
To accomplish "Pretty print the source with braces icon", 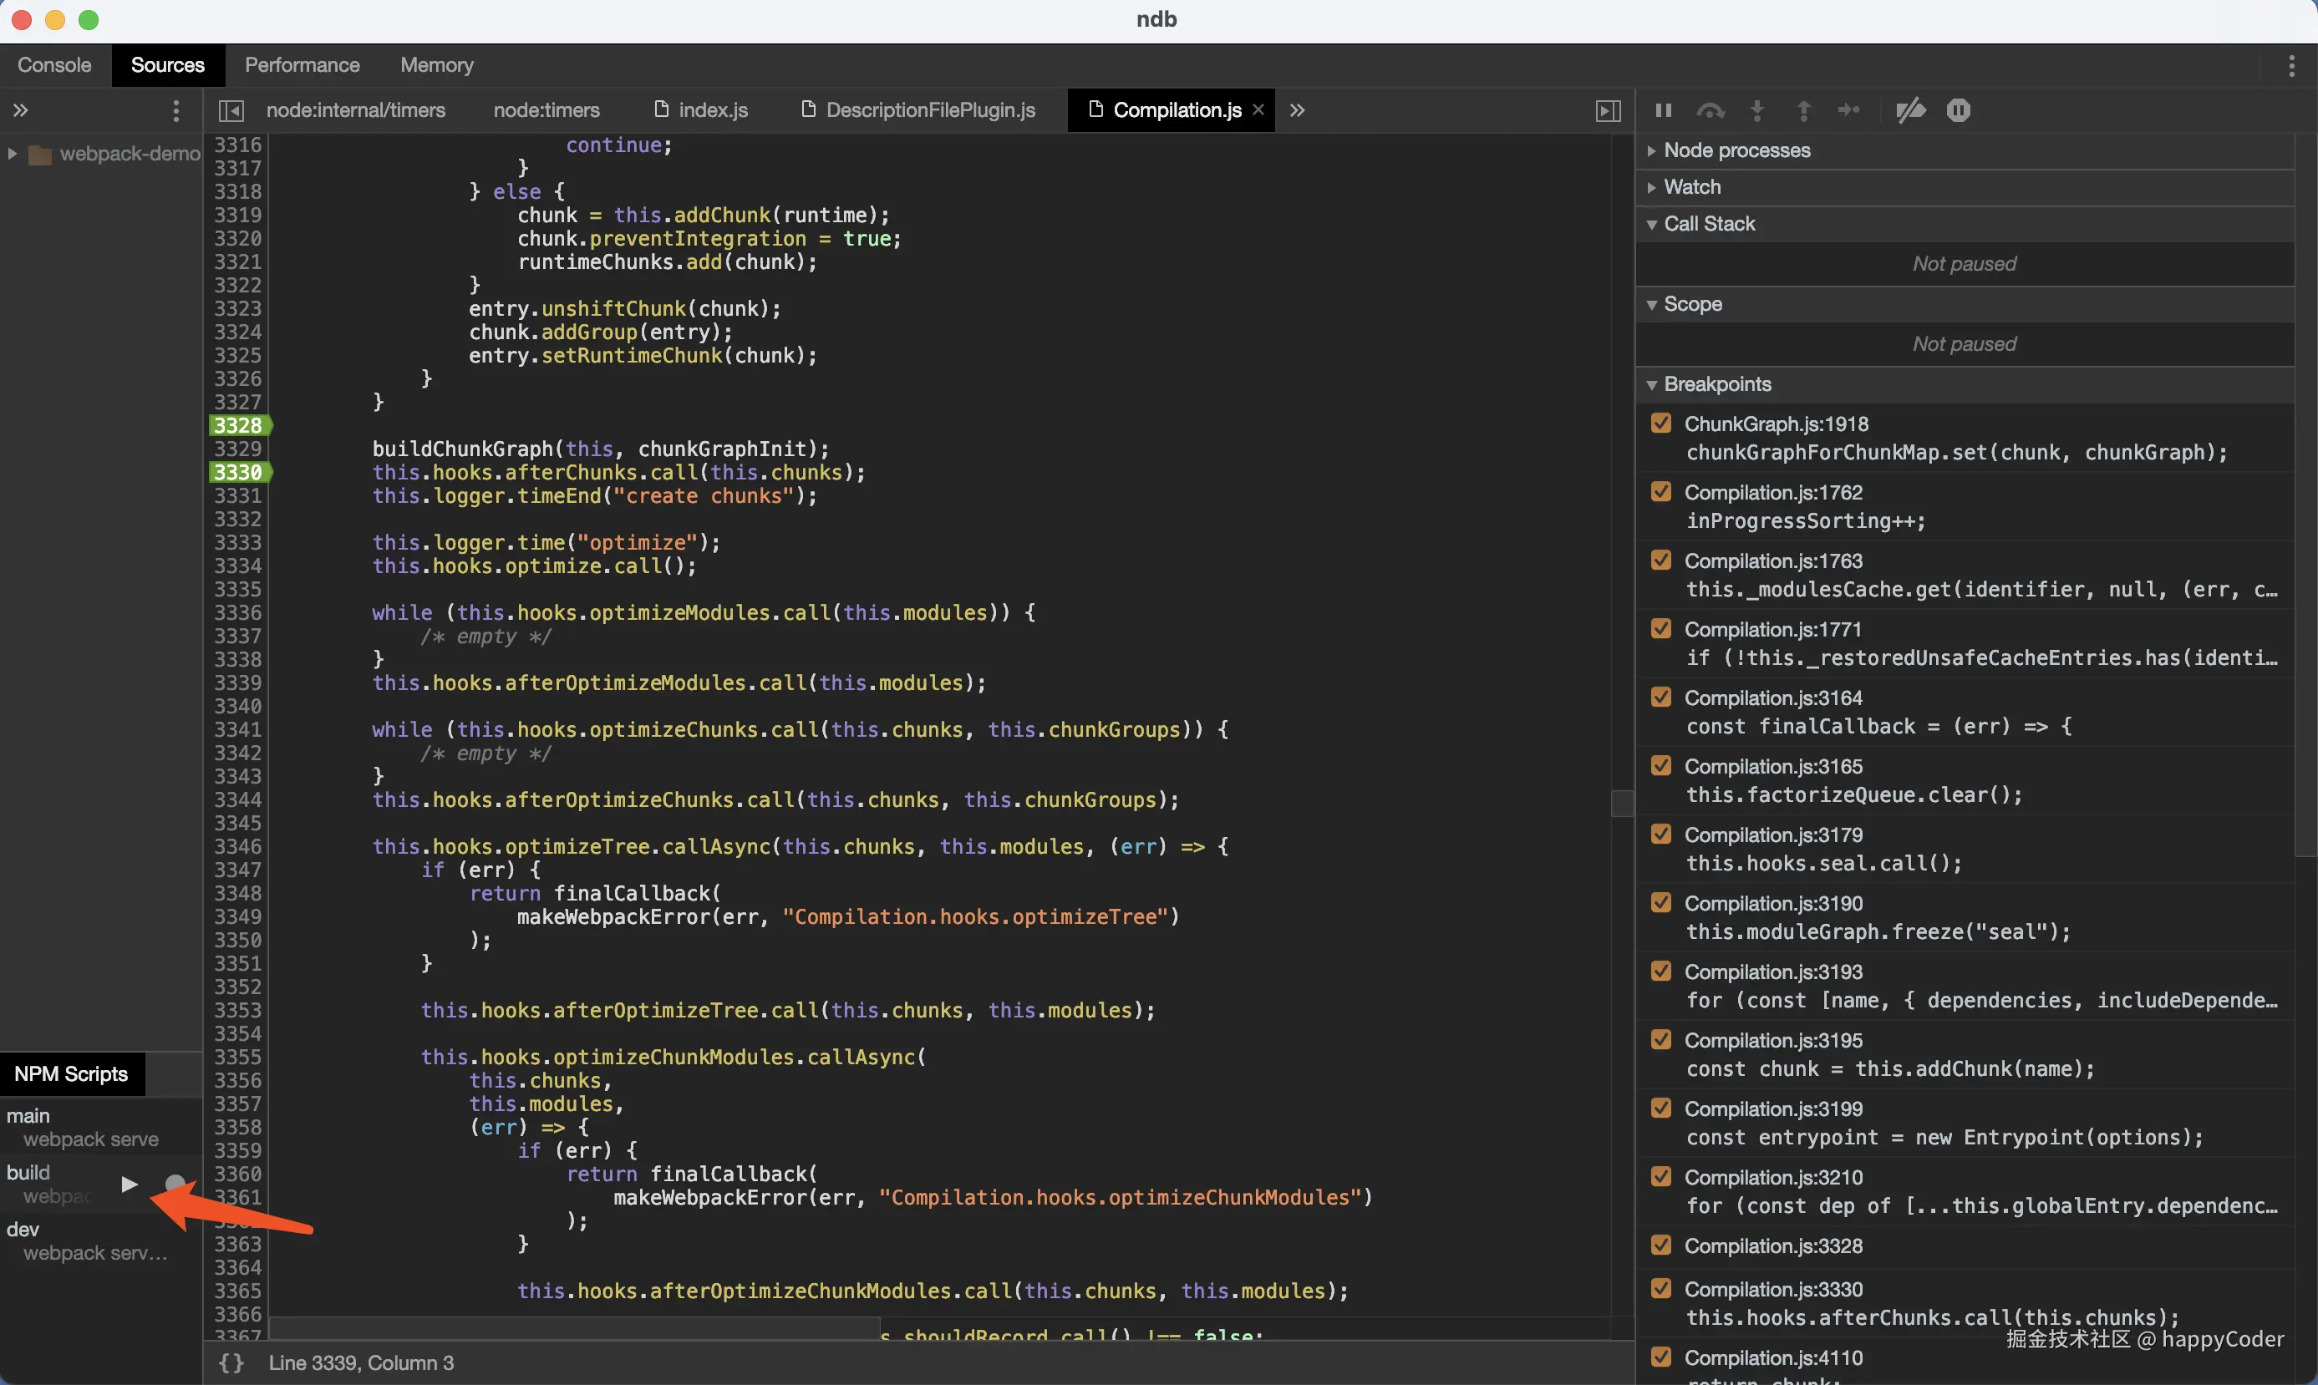I will (x=231, y=1362).
